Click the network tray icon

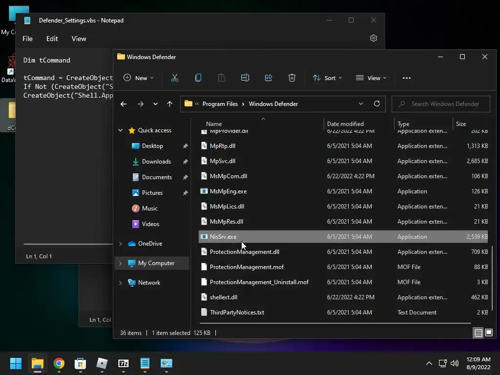coord(442,363)
